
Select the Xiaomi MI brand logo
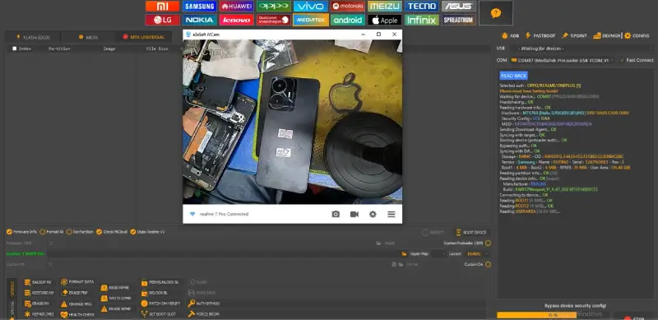click(162, 7)
